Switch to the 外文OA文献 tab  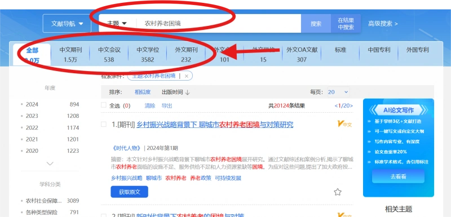(x=302, y=55)
